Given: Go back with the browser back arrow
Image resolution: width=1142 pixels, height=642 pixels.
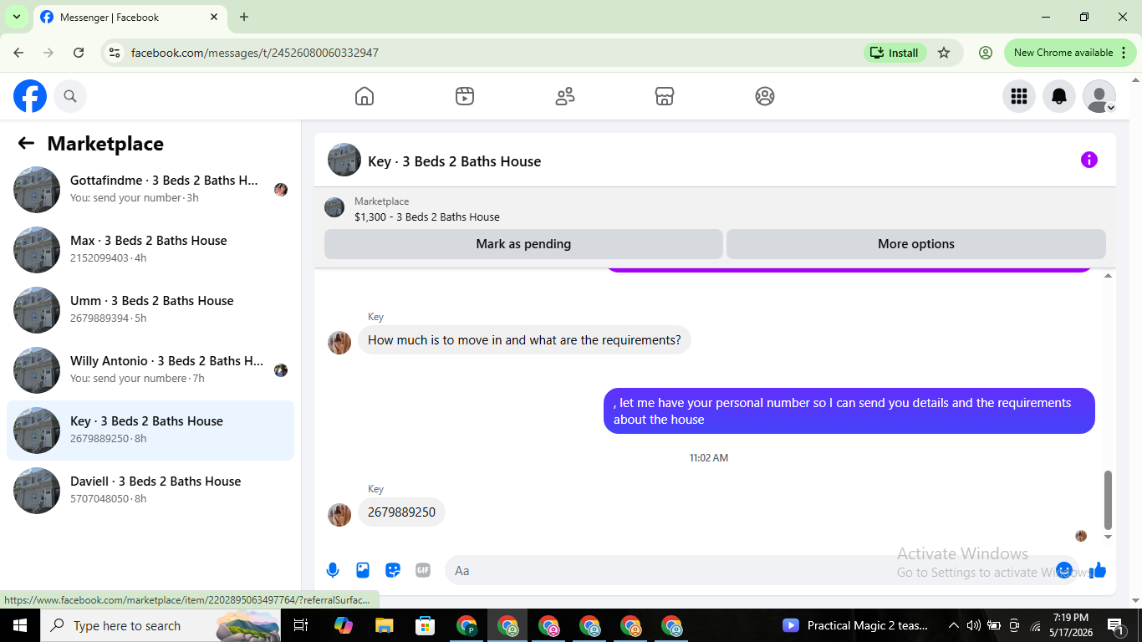Looking at the screenshot, I should pos(18,53).
